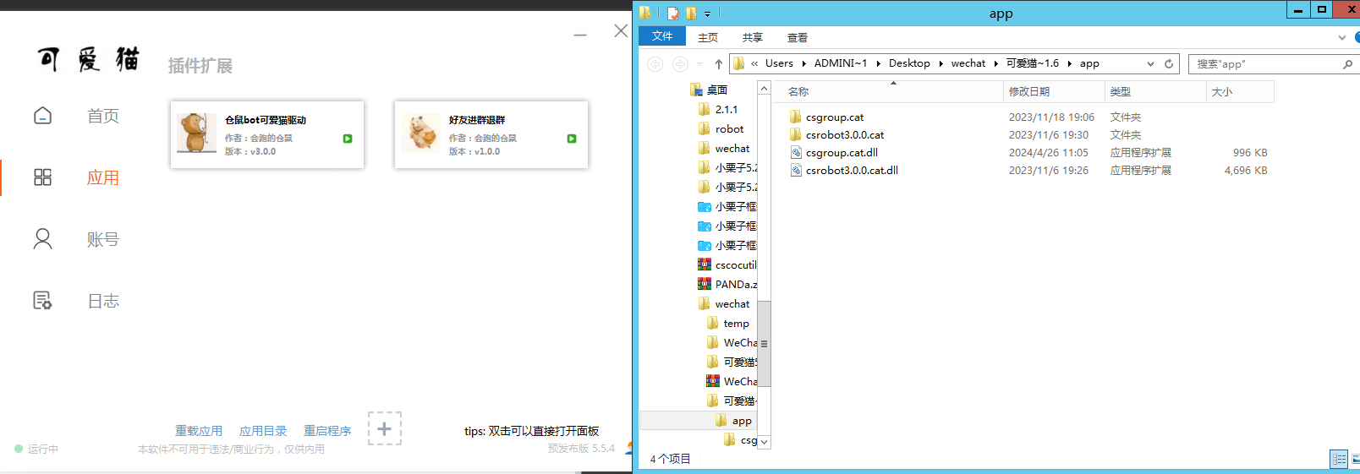Click the dashed plus icon to add plugin

tap(384, 429)
